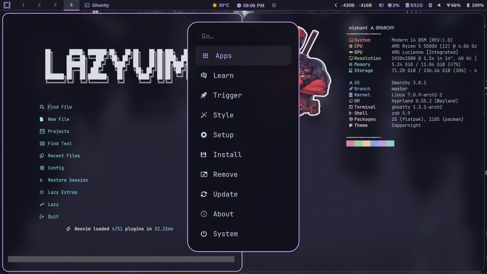Select Find Text in LazyVim dashboard
The width and height of the screenshot is (487, 274).
(60, 144)
